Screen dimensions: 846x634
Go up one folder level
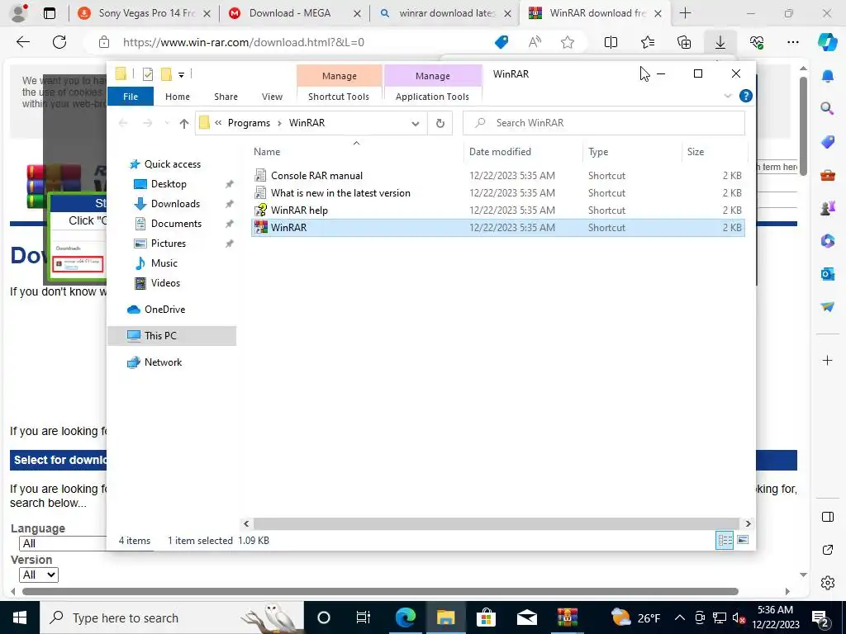click(184, 124)
